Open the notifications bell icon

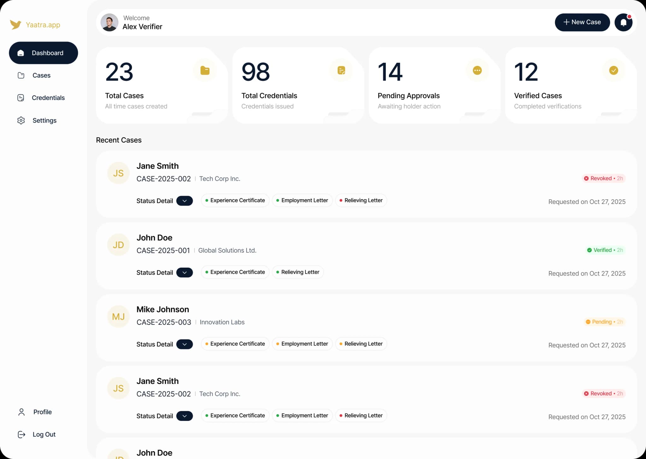(623, 22)
